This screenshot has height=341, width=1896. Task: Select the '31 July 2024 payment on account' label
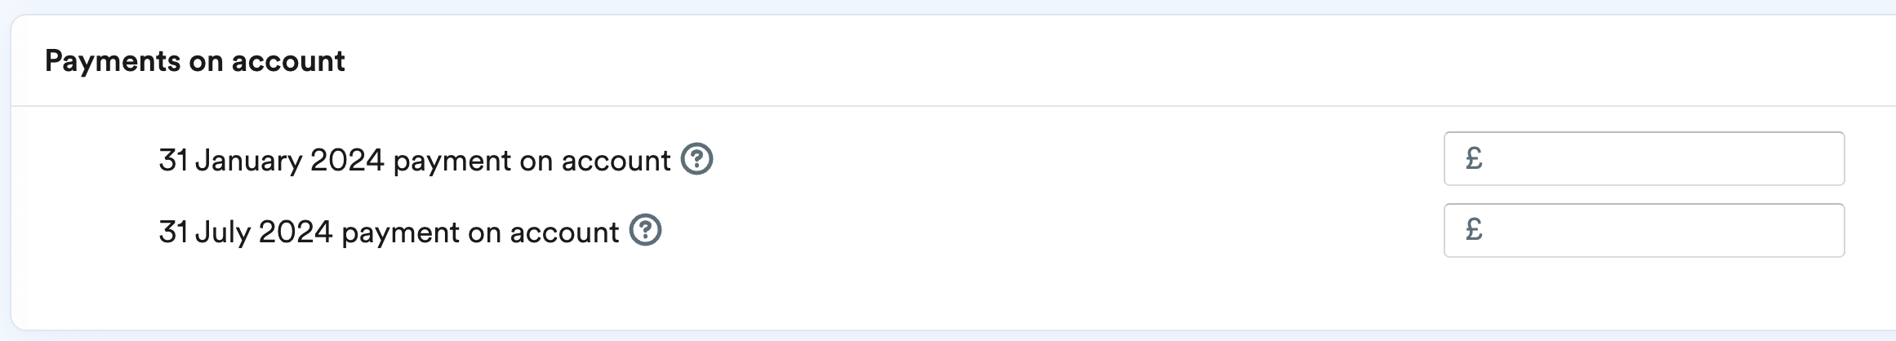pyautogui.click(x=389, y=232)
